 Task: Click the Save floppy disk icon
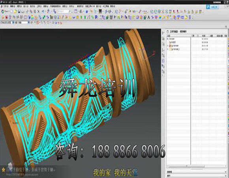[x=19, y=11]
